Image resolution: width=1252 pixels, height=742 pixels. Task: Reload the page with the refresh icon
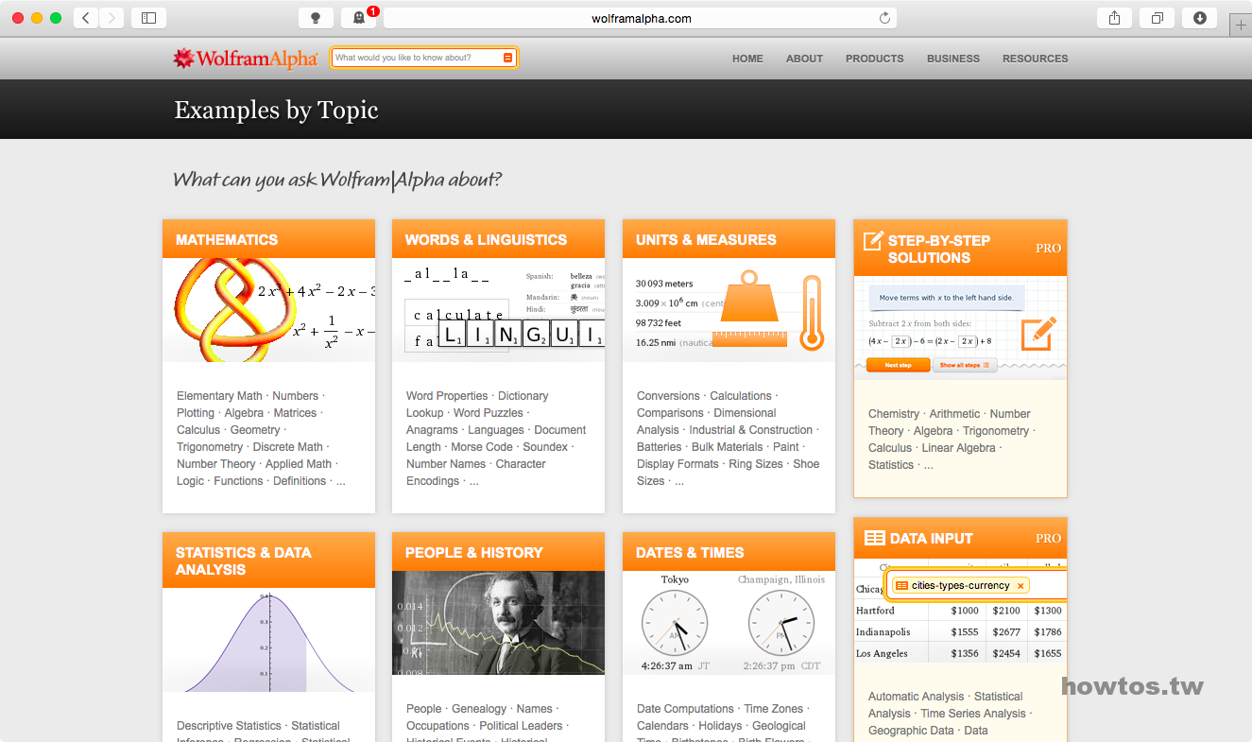[x=884, y=18]
